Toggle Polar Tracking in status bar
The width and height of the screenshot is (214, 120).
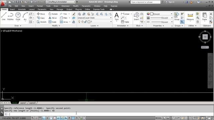[x=47, y=118]
